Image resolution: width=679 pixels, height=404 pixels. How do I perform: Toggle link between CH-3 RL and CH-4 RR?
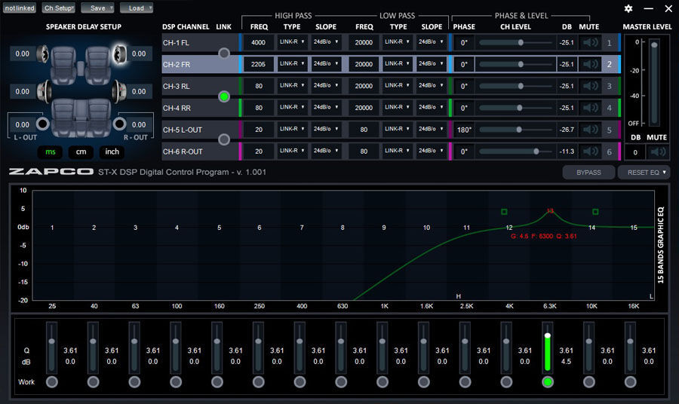click(x=223, y=96)
